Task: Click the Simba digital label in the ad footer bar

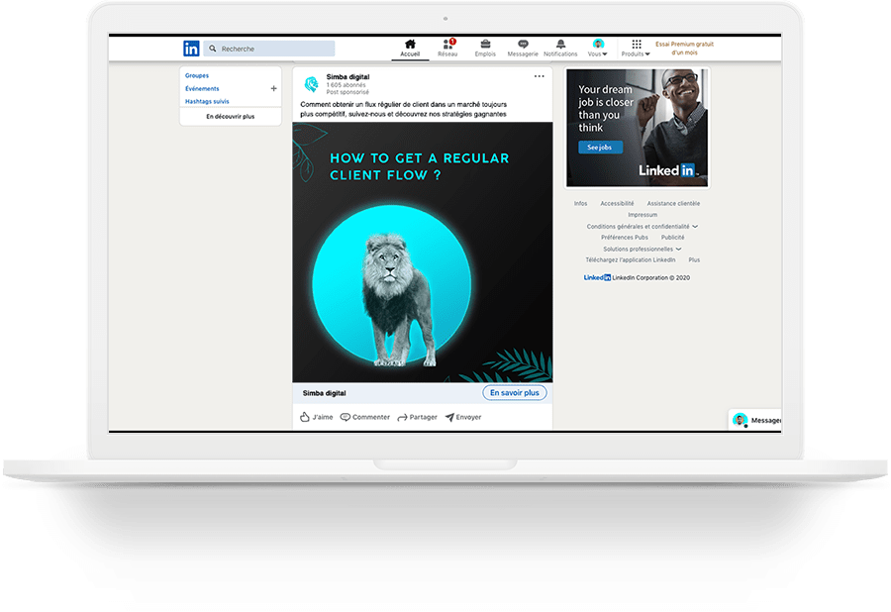Action: coord(324,393)
